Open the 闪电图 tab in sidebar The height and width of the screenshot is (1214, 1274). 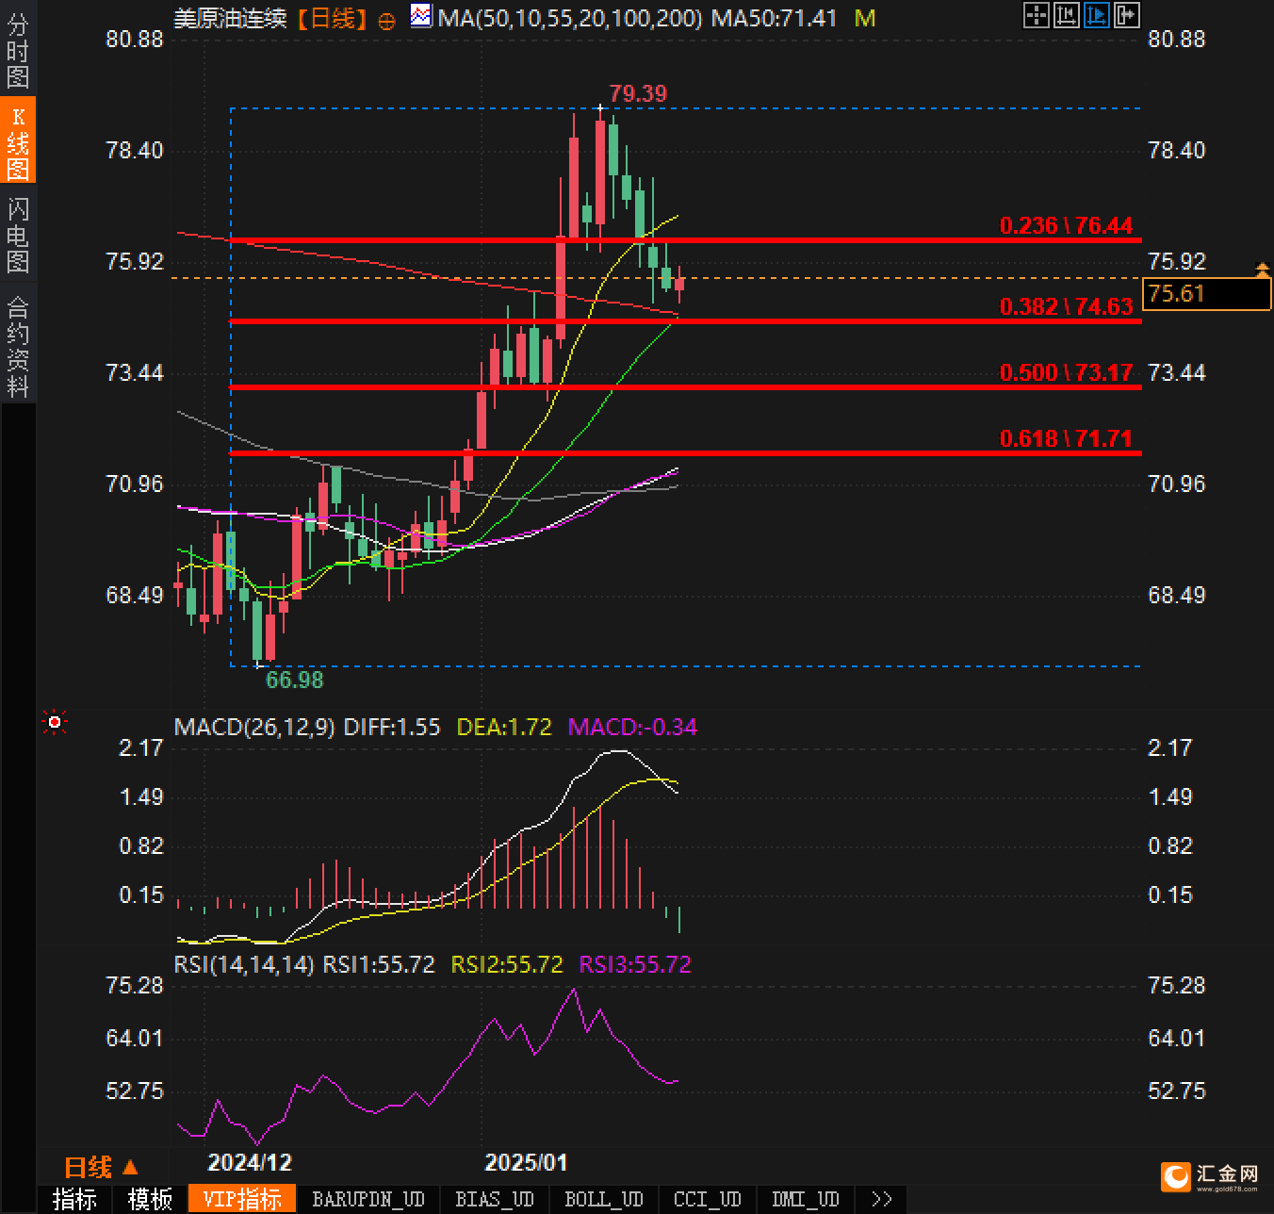click(18, 235)
